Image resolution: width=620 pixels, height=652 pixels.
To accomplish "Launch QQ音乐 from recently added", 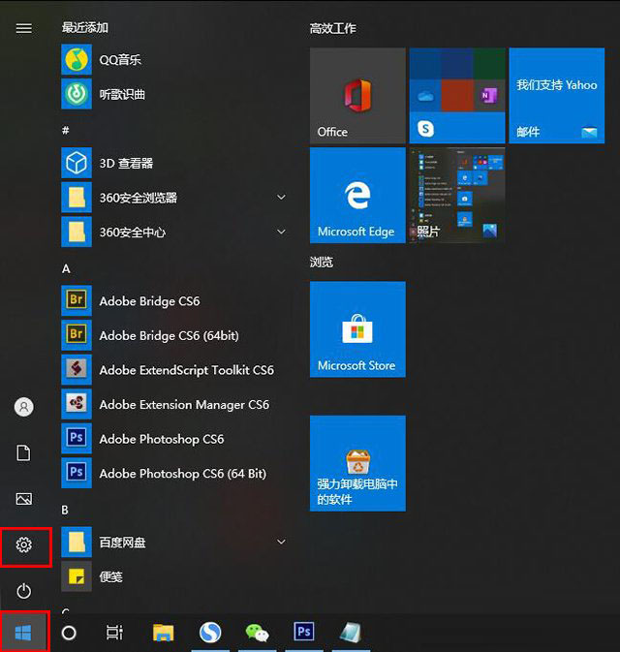I will (120, 60).
